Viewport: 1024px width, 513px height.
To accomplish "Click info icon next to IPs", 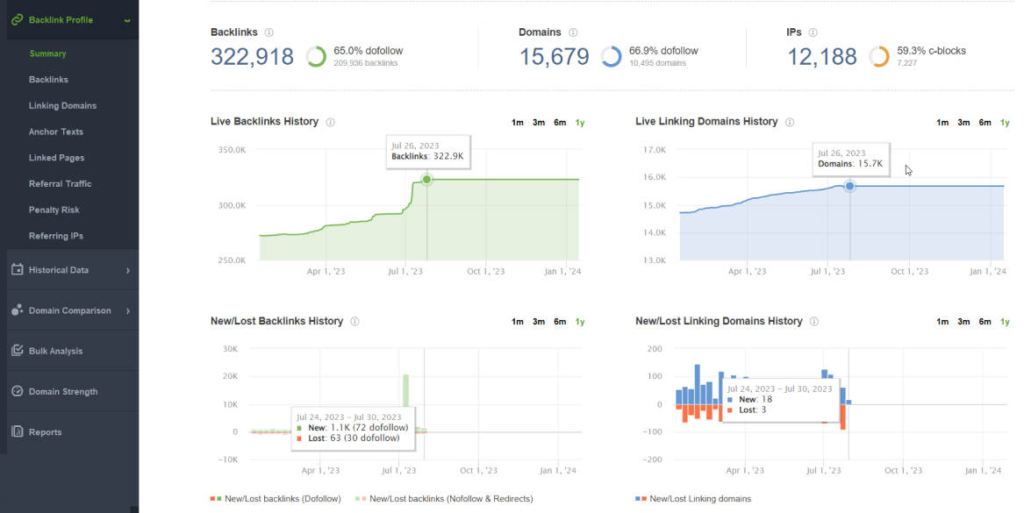I will click(x=813, y=32).
